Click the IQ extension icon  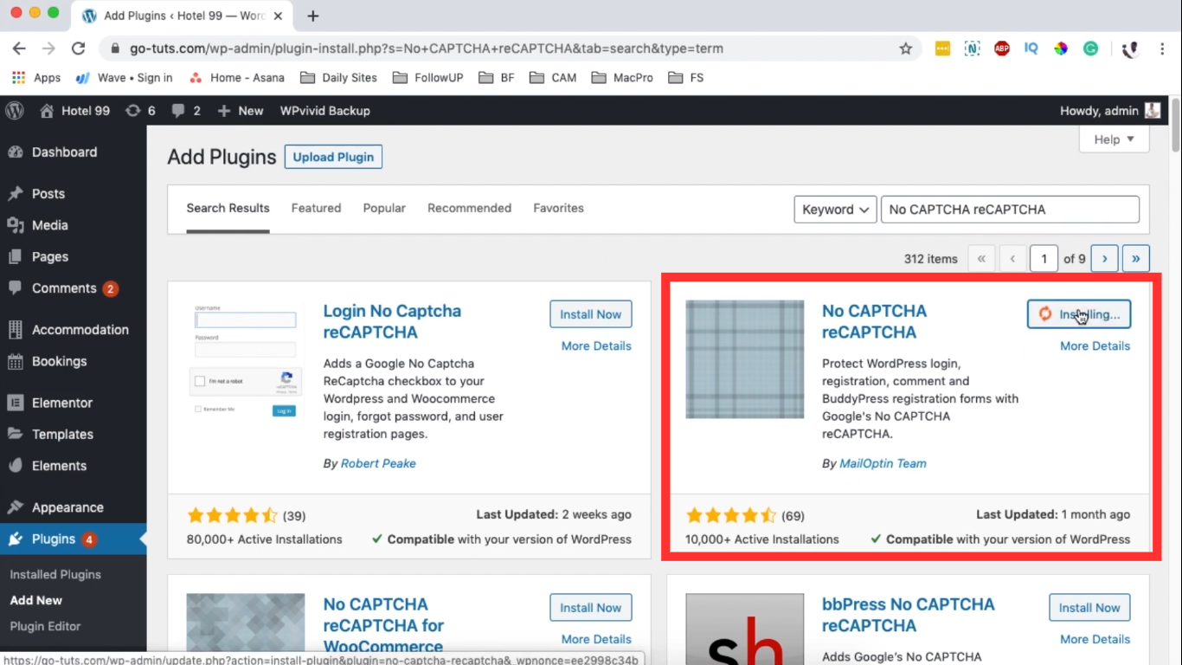pyautogui.click(x=1031, y=48)
